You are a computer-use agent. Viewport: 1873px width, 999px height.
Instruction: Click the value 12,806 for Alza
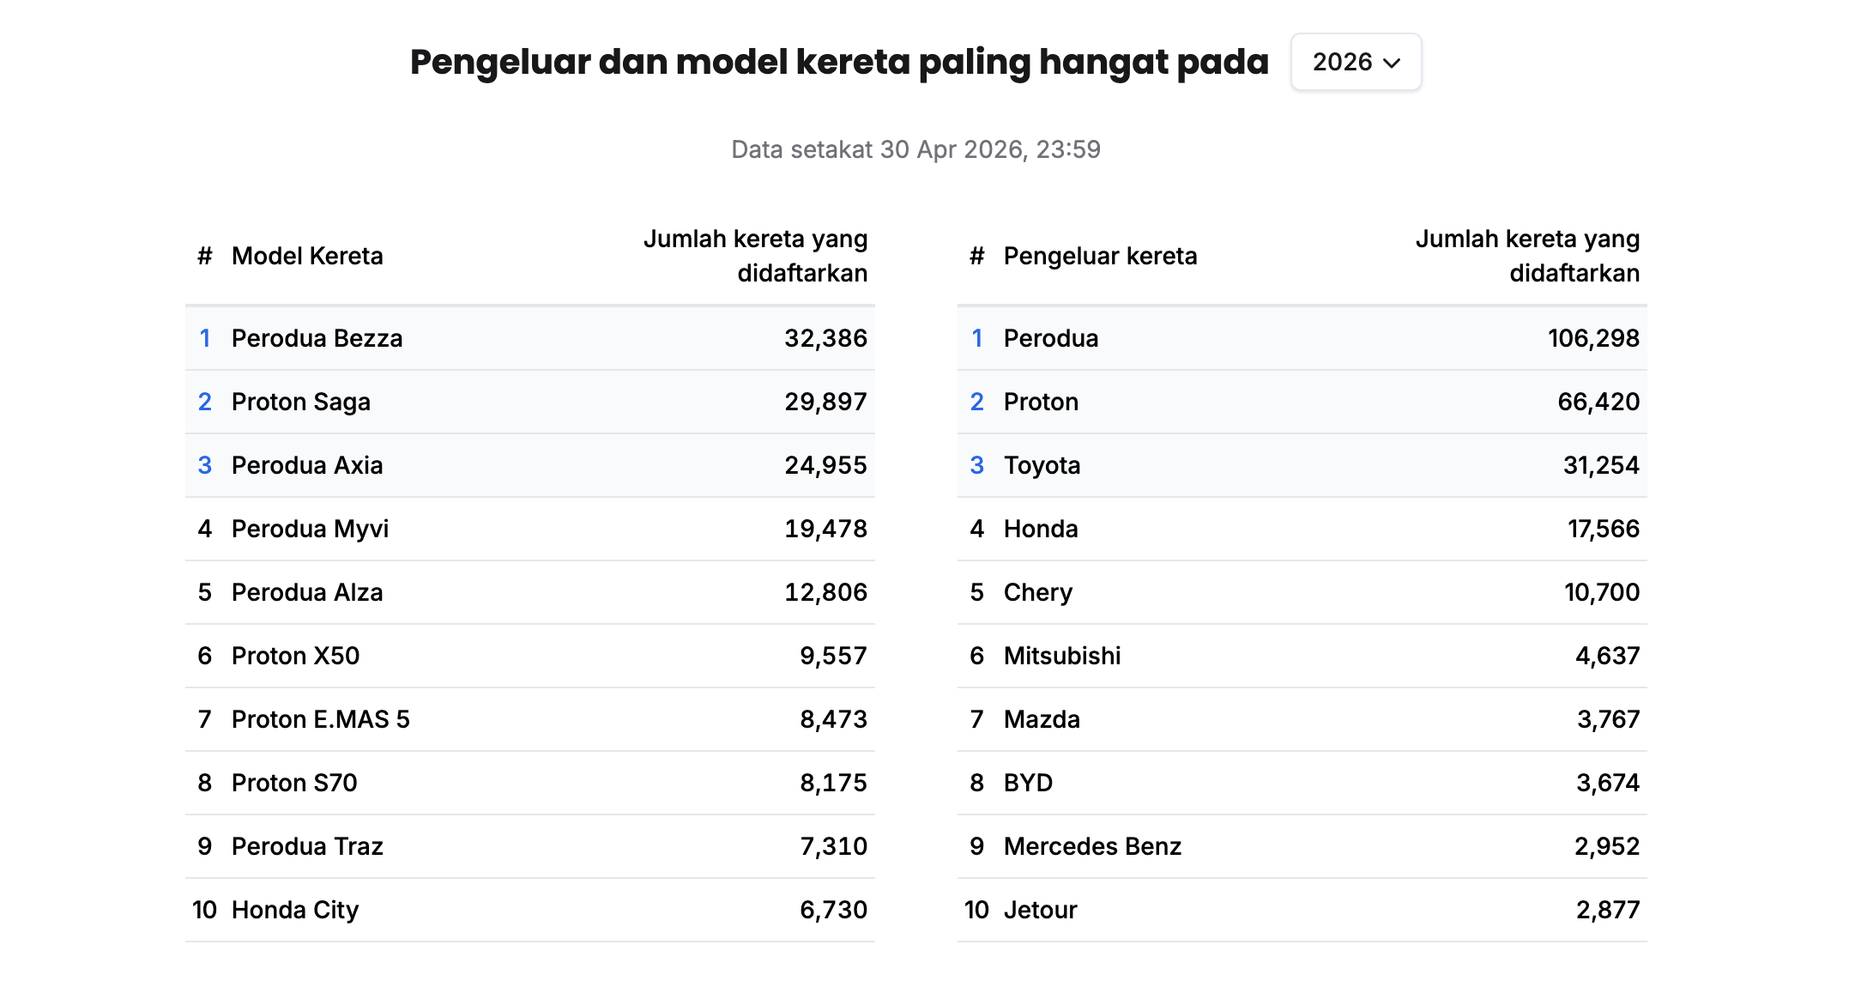pos(825,592)
